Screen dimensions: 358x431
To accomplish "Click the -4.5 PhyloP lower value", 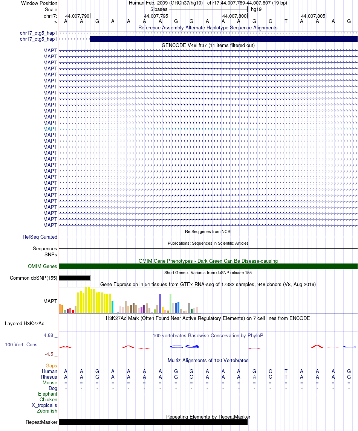I will click(x=49, y=354).
